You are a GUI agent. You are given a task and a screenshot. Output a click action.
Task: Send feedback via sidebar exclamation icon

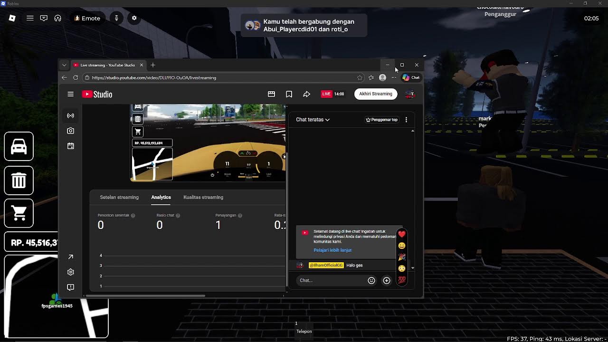70,287
